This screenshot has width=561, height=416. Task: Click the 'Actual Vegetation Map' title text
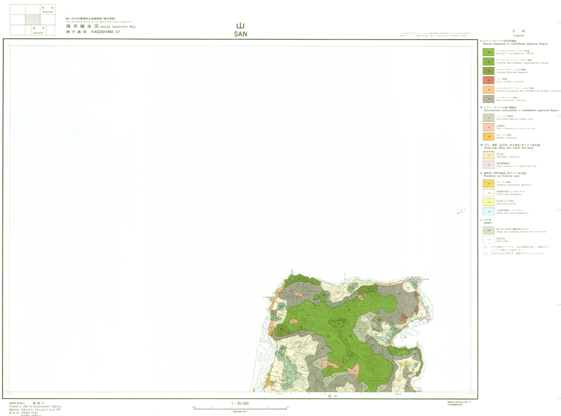118,27
